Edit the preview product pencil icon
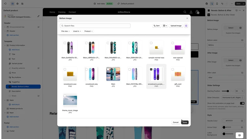Image resolution: width=248 pixels, height=139 pixels. click(38, 16)
